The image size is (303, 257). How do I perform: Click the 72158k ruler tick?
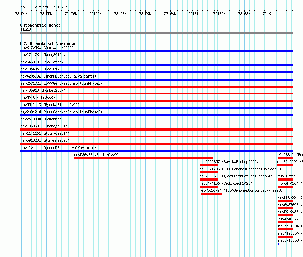120,14
